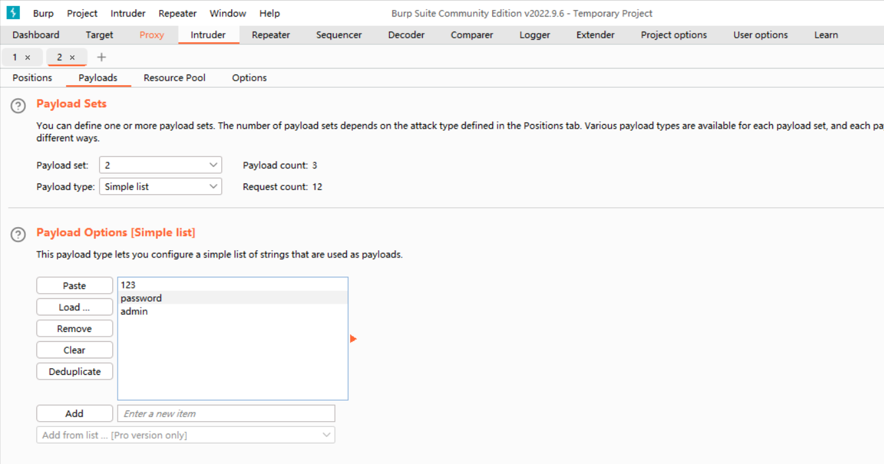Screen dimensions: 884x464
Task: Add a new Intruder tab with plus
Action: [x=101, y=57]
